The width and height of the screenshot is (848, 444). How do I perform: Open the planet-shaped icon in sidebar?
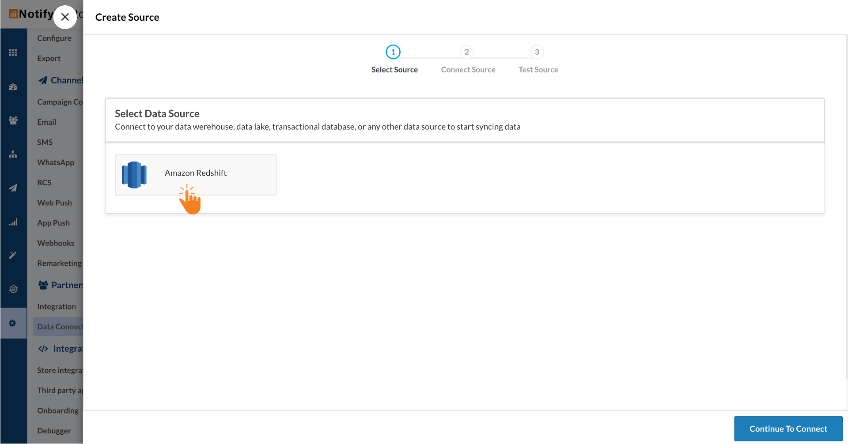[13, 289]
